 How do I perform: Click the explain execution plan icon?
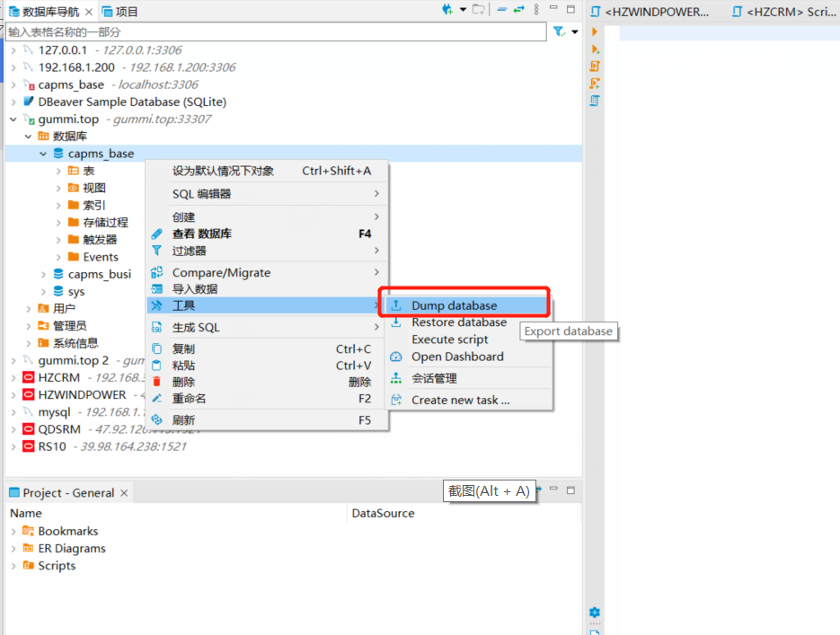click(x=595, y=101)
